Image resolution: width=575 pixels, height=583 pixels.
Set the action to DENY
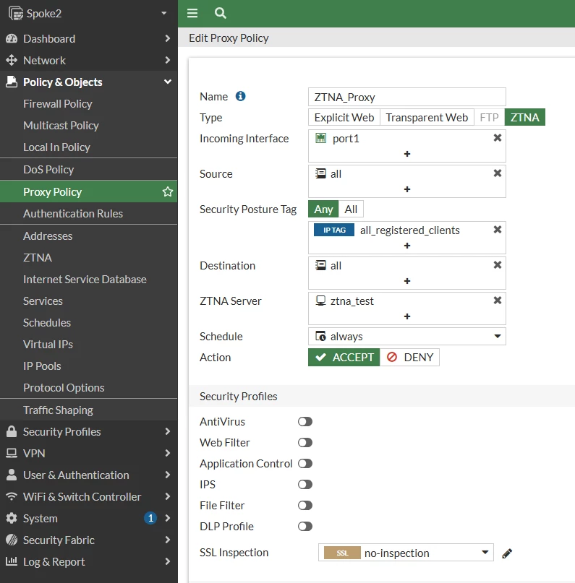click(x=409, y=358)
